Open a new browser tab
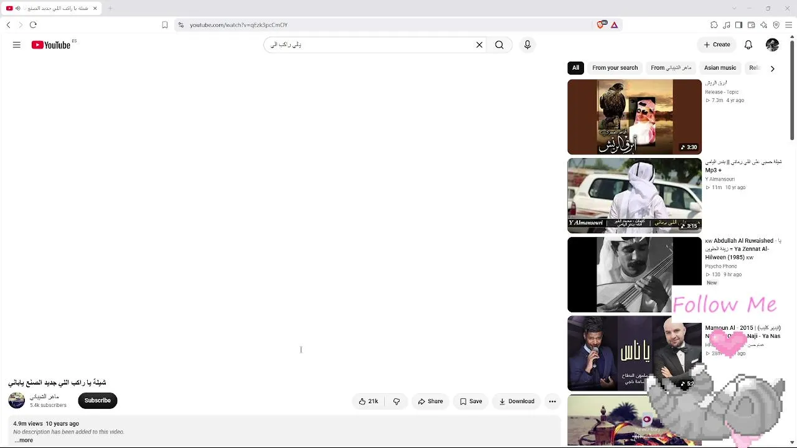The height and width of the screenshot is (448, 797). coord(110,8)
